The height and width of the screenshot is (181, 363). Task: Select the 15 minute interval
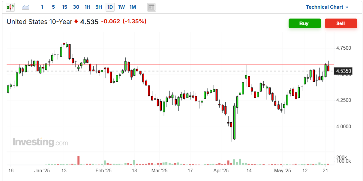click(64, 7)
